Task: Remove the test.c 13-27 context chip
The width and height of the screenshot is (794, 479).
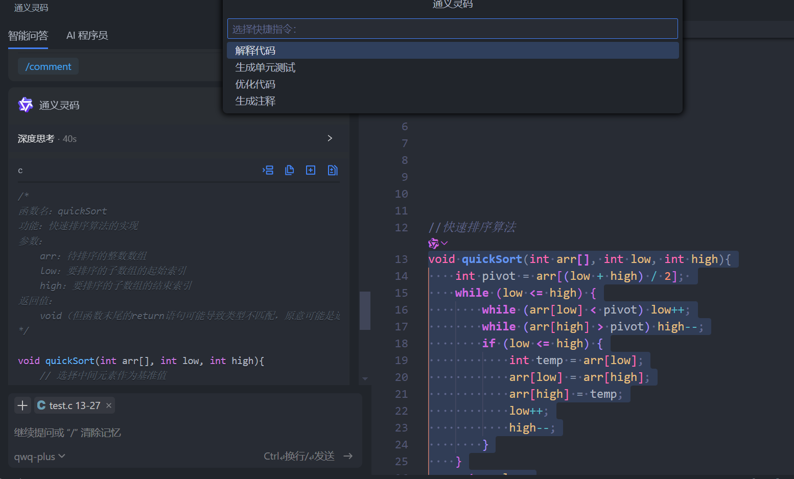Action: coord(108,405)
